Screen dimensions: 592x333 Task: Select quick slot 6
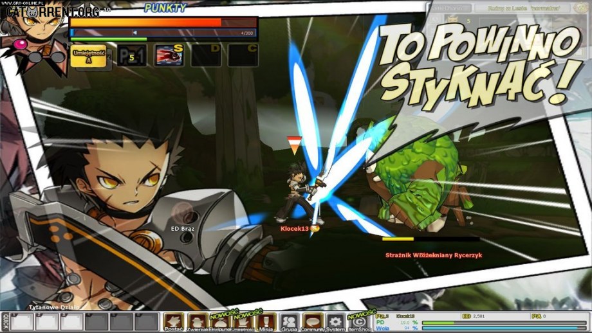(x=147, y=321)
